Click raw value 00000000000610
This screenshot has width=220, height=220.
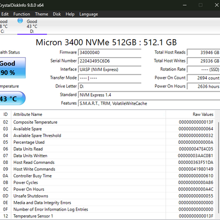[196, 176]
